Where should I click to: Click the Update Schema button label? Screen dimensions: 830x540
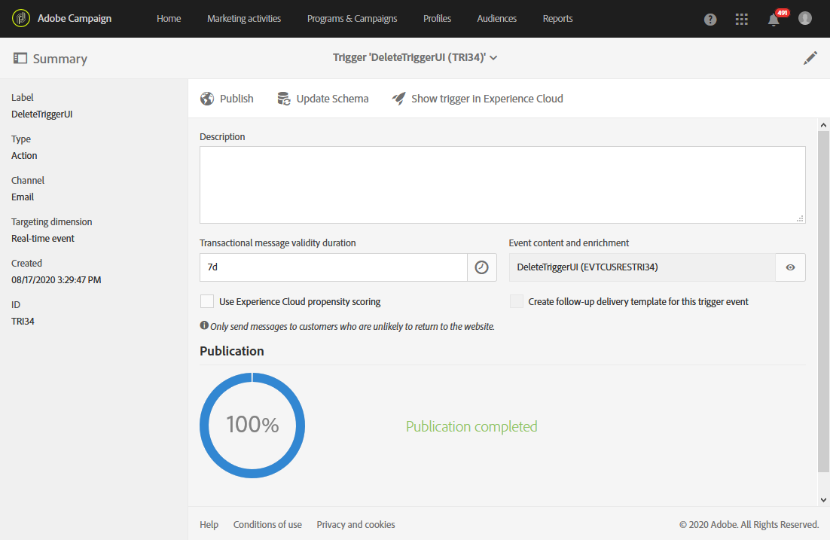[x=332, y=99]
